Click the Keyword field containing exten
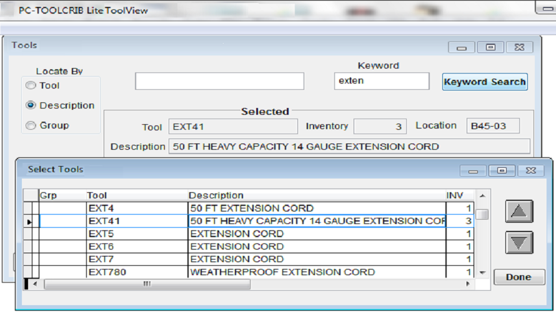Viewport: 556px width, 312px height. click(382, 81)
